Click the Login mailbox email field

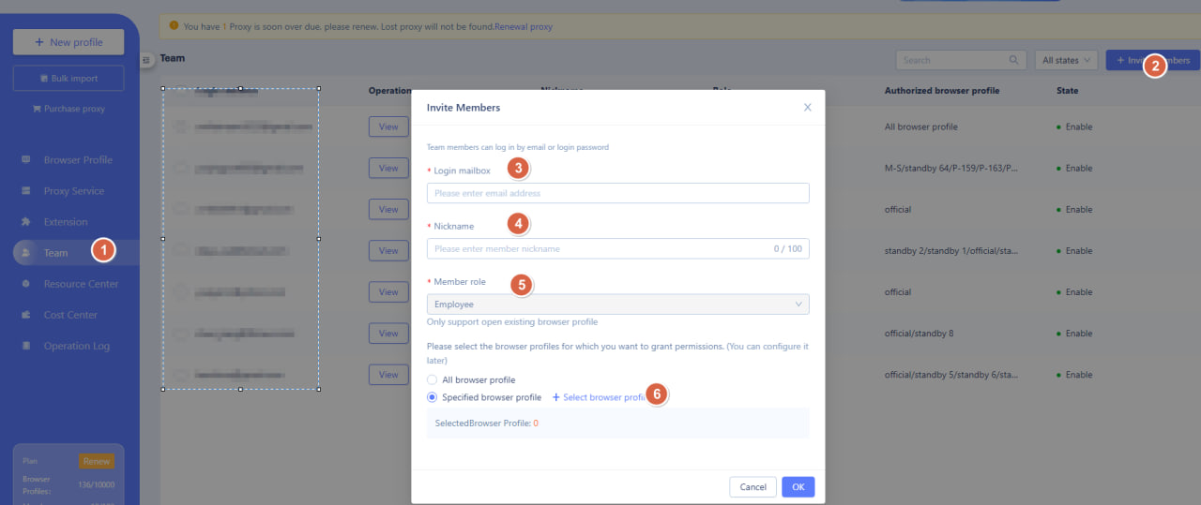coord(617,193)
